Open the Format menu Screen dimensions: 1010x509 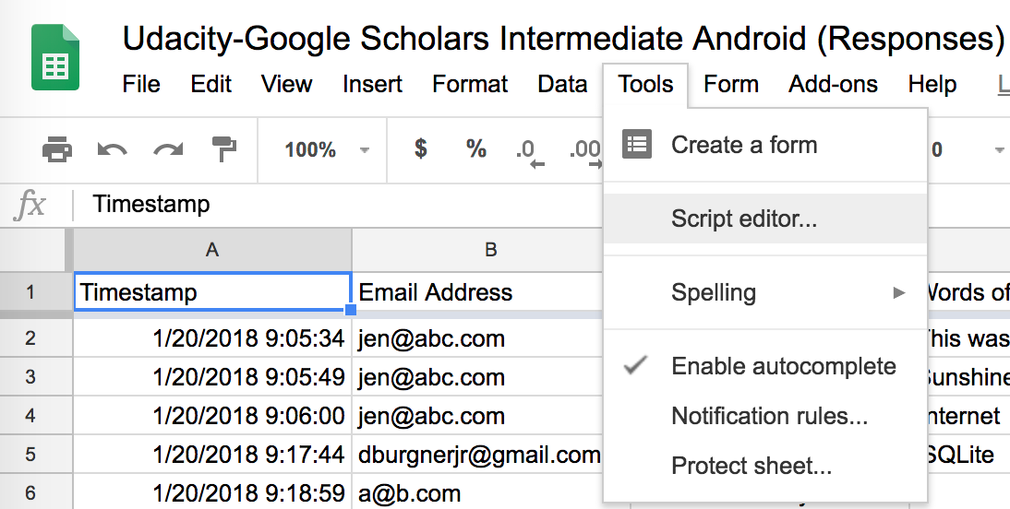coord(470,84)
